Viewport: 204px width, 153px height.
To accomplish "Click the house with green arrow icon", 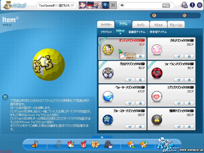I will (131, 144).
